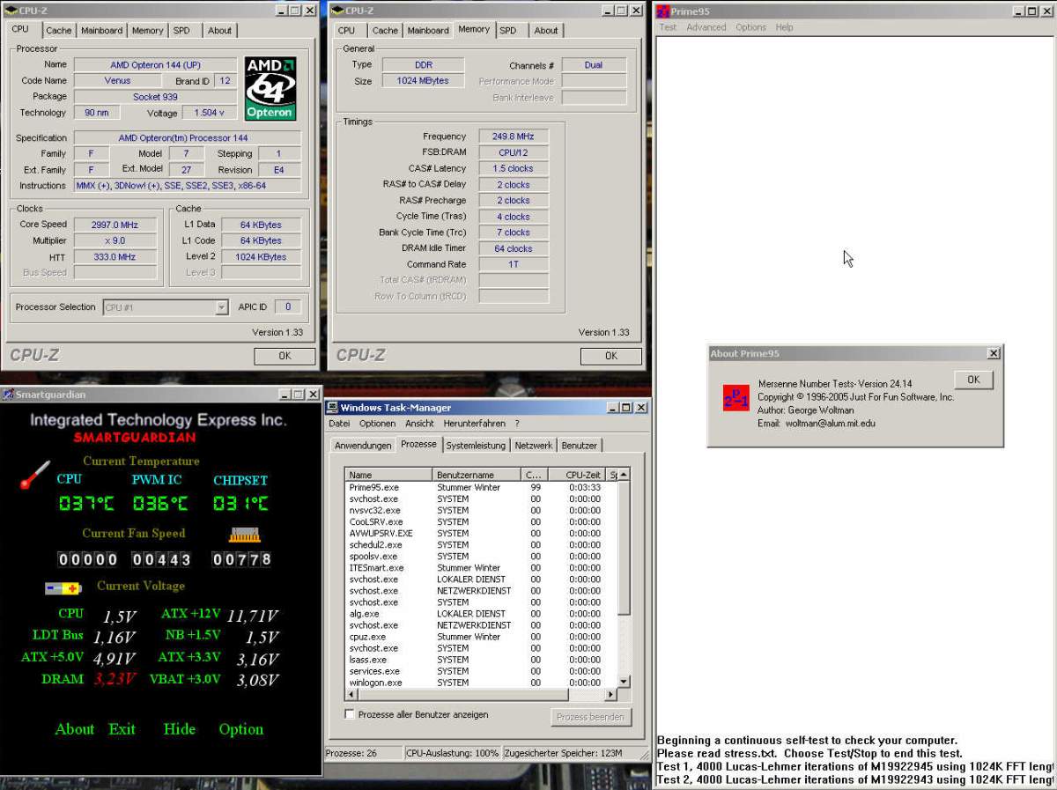Open About tab in first CPU-Z window
1057x790 pixels.
219,30
